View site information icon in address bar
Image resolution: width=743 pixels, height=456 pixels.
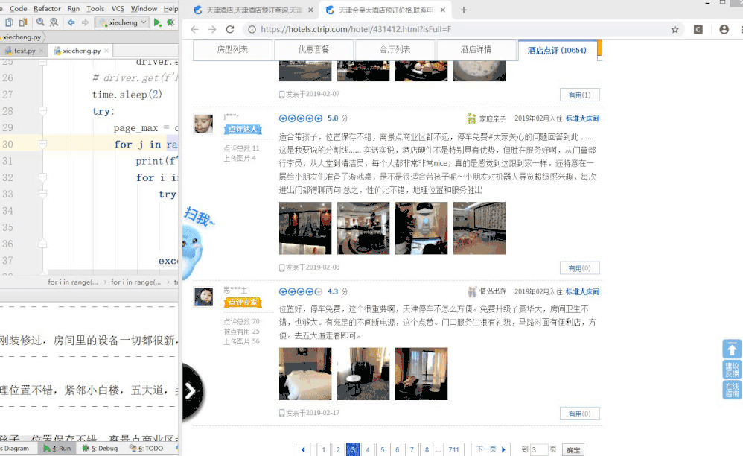[x=252, y=29]
